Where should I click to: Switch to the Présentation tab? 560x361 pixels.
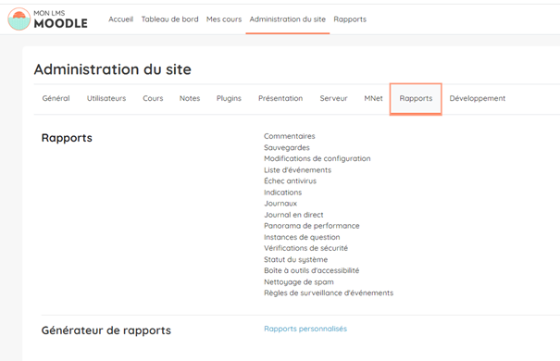click(280, 98)
